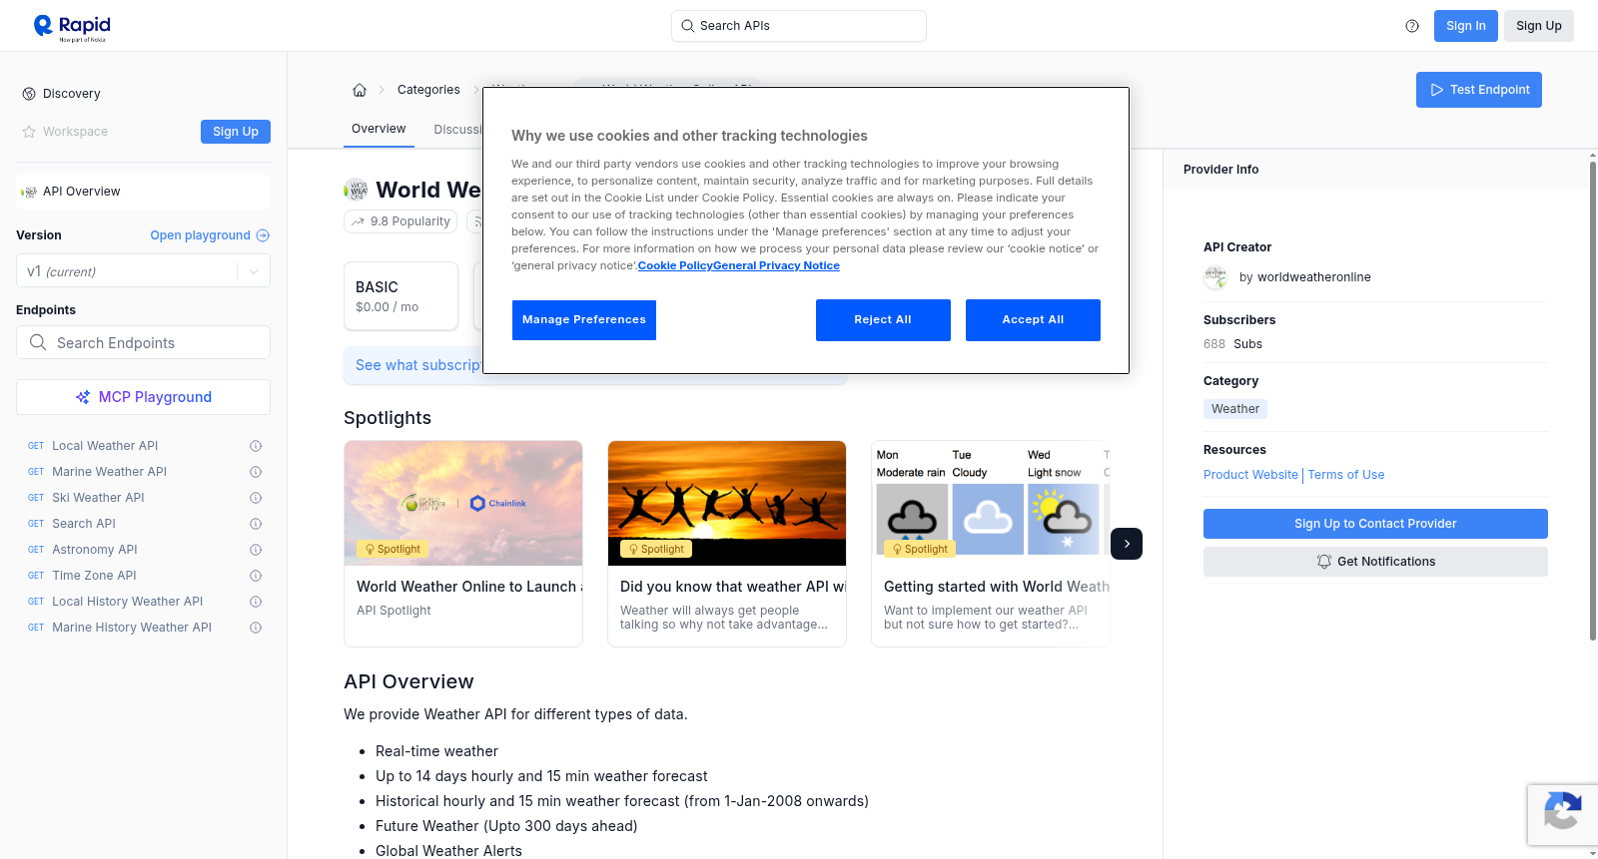Click Sign Up to Contact Provider

coord(1375,524)
